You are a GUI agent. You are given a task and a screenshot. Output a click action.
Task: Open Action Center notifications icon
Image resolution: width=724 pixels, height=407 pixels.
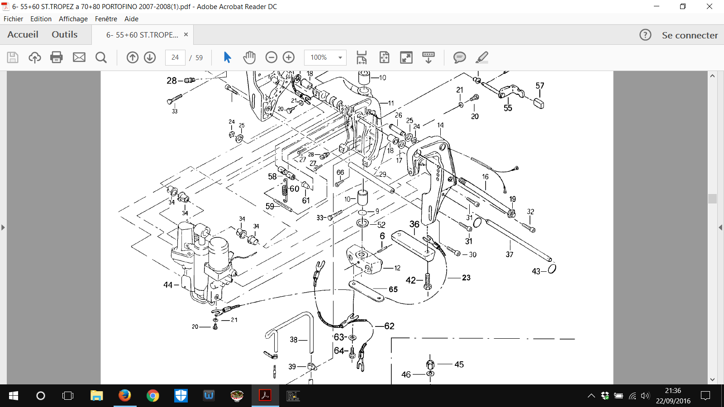[x=705, y=396]
